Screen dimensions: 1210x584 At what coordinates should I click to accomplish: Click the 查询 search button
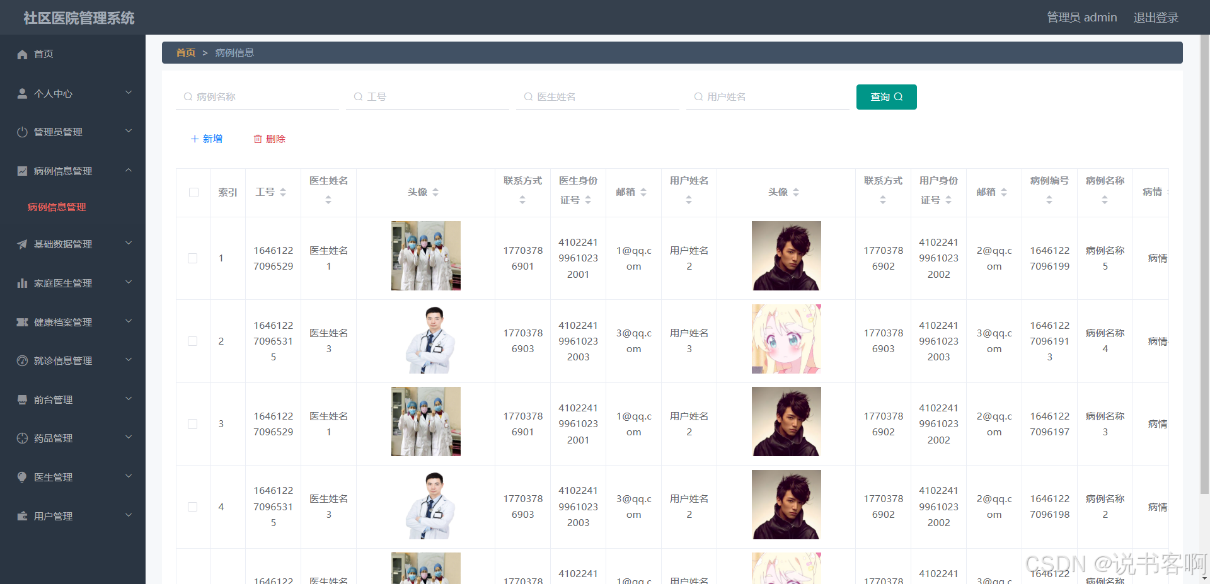[886, 97]
